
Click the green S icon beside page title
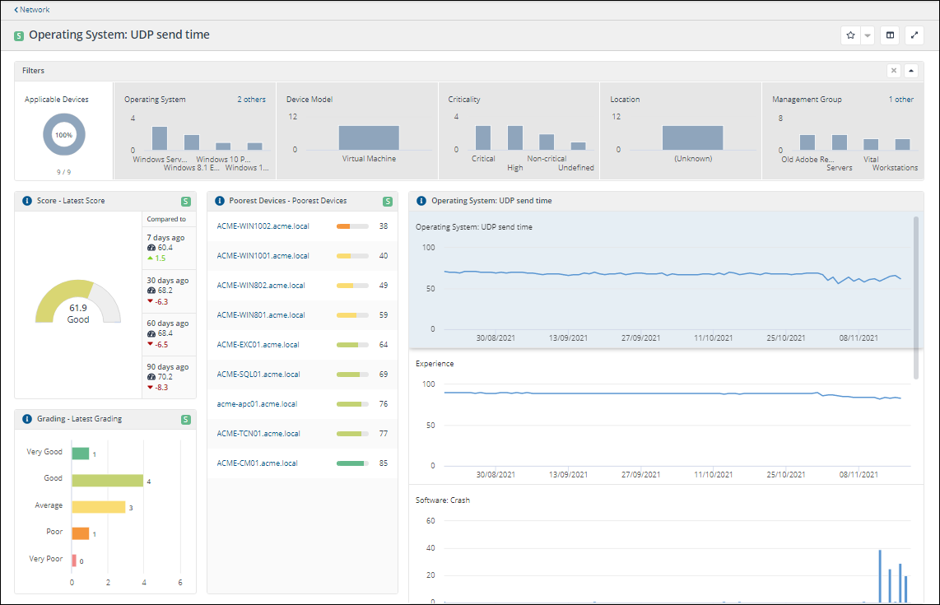[19, 36]
